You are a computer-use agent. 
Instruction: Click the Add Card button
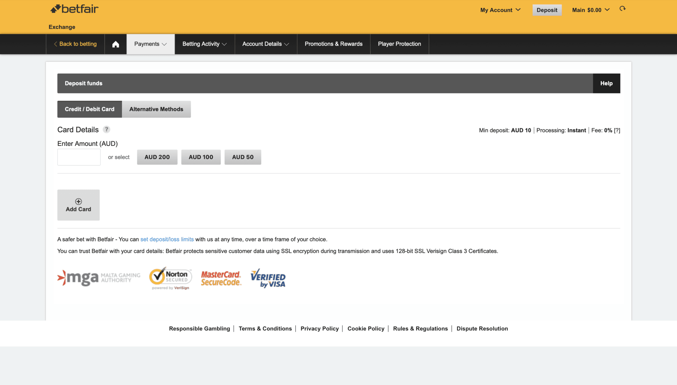click(x=78, y=205)
